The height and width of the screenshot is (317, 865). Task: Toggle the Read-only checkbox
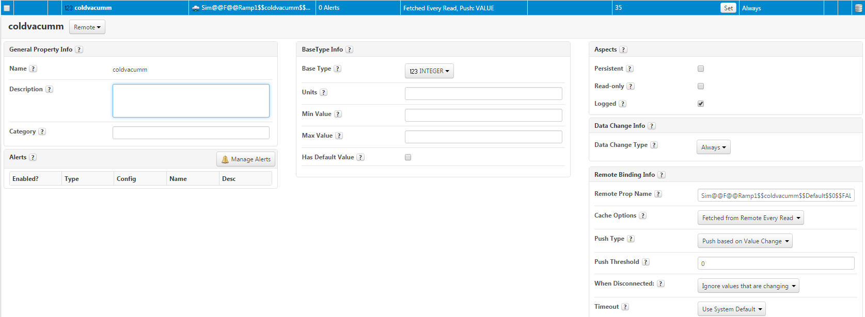701,86
